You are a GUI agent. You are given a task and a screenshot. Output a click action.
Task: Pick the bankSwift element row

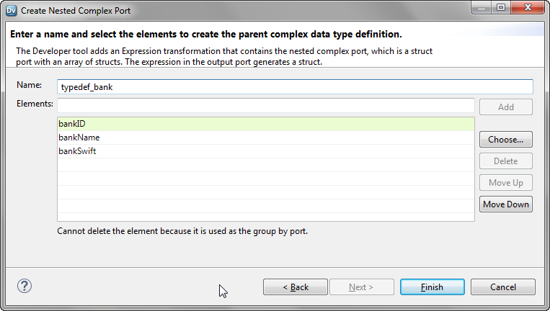(265, 151)
